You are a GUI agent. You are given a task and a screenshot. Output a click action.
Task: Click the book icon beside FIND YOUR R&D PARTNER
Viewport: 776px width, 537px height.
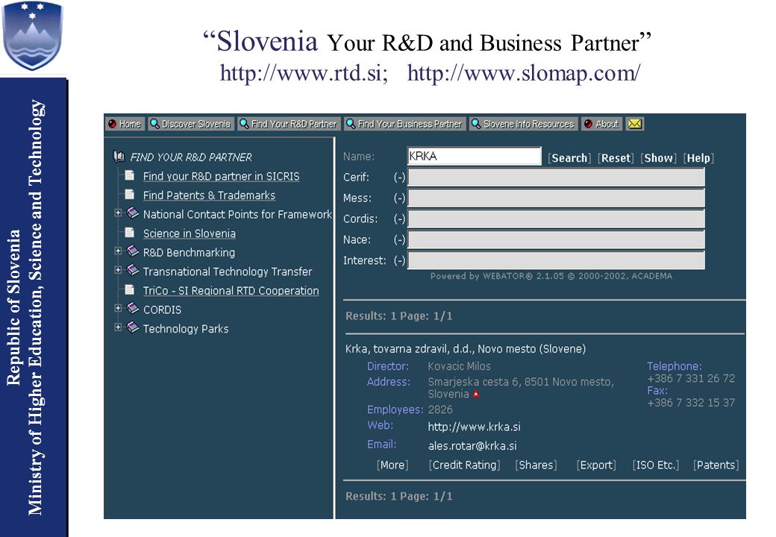119,157
